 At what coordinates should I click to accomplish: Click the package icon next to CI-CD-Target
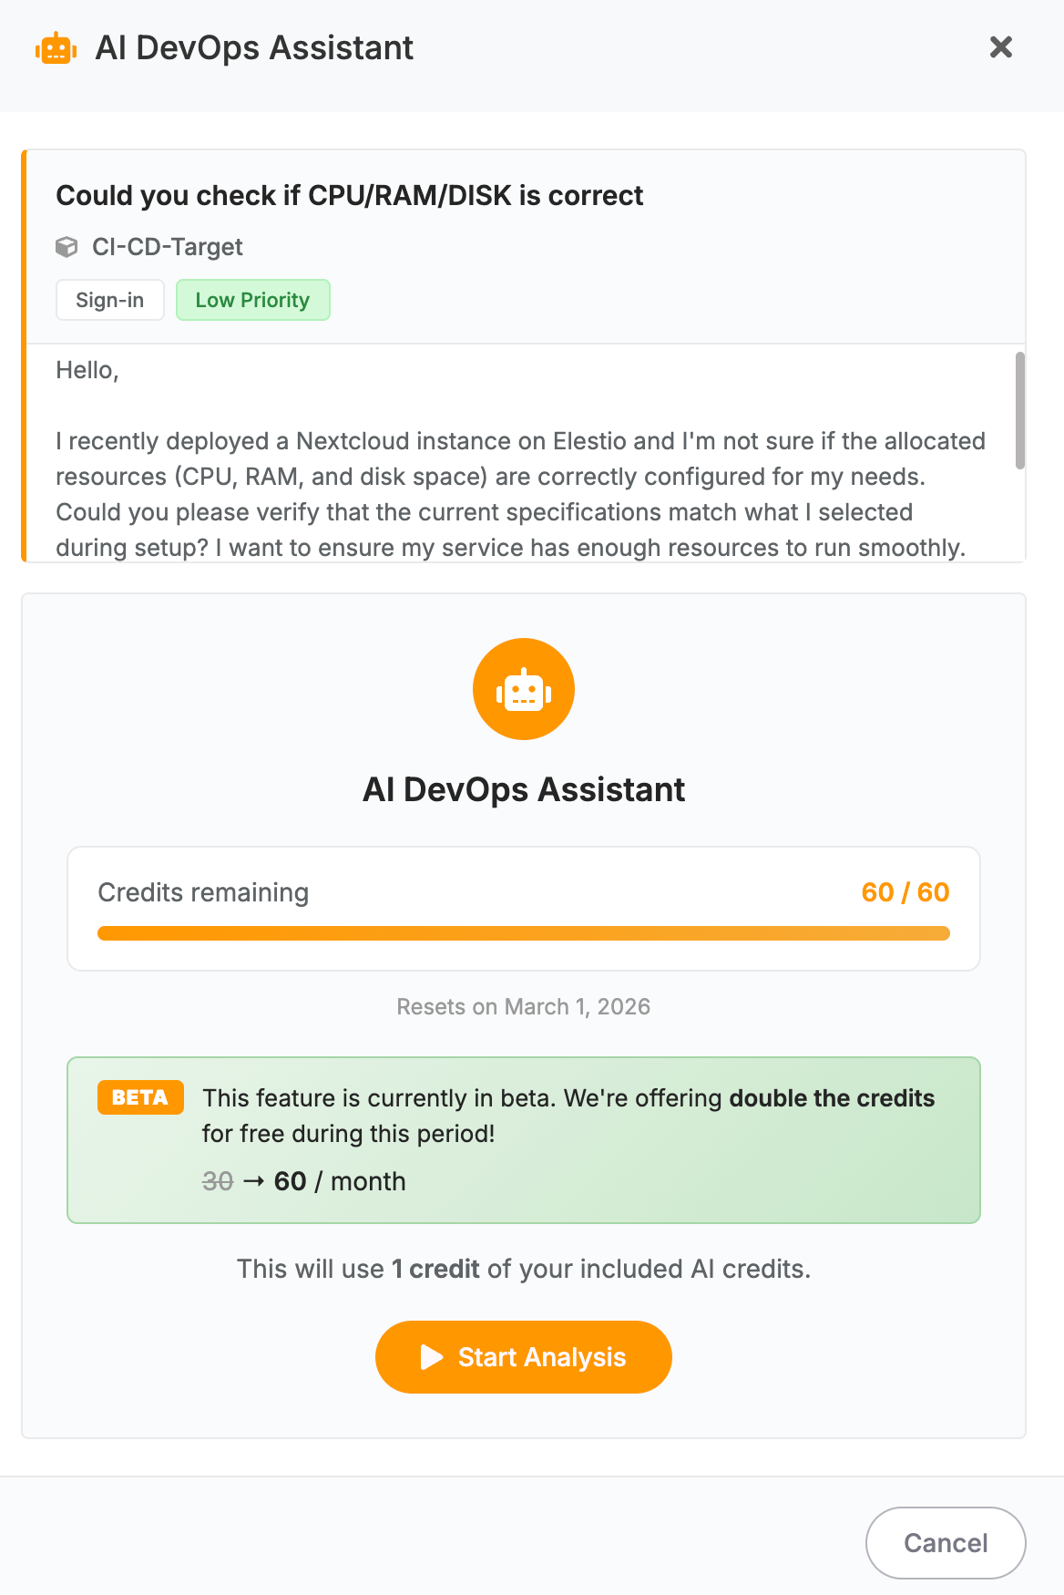click(67, 246)
